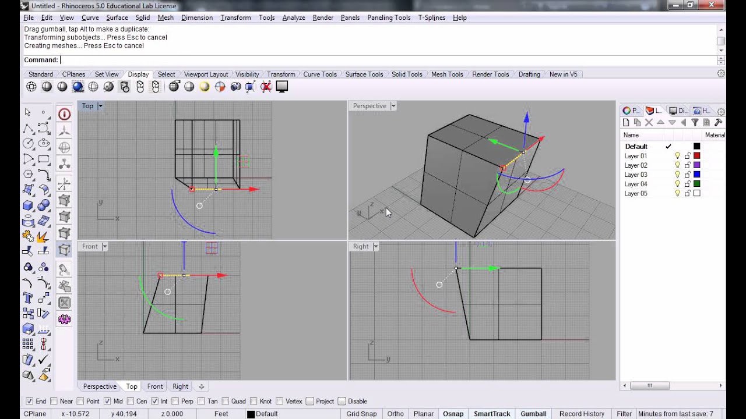Disable the Mid osnap checkbox
The image size is (746, 419).
pyautogui.click(x=107, y=401)
